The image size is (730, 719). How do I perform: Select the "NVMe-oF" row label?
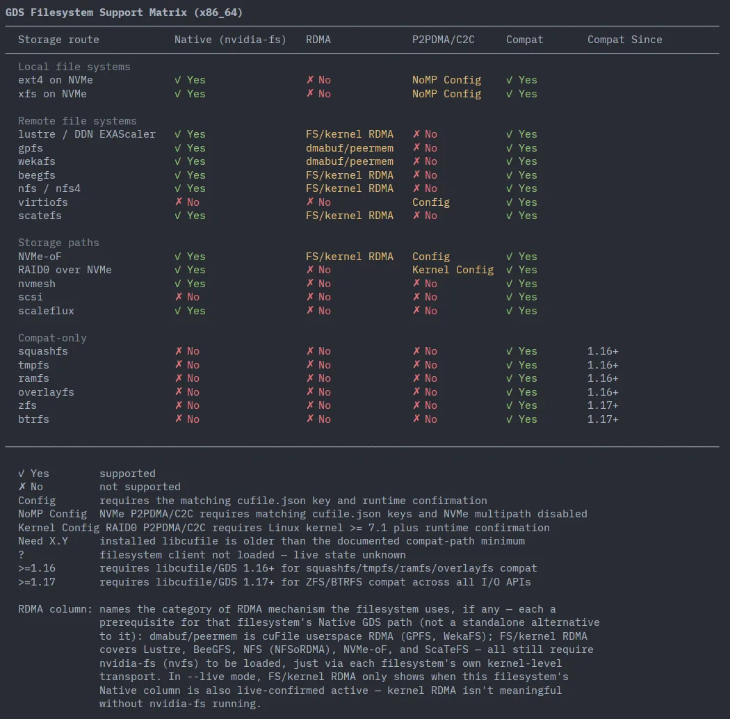pyautogui.click(x=40, y=257)
